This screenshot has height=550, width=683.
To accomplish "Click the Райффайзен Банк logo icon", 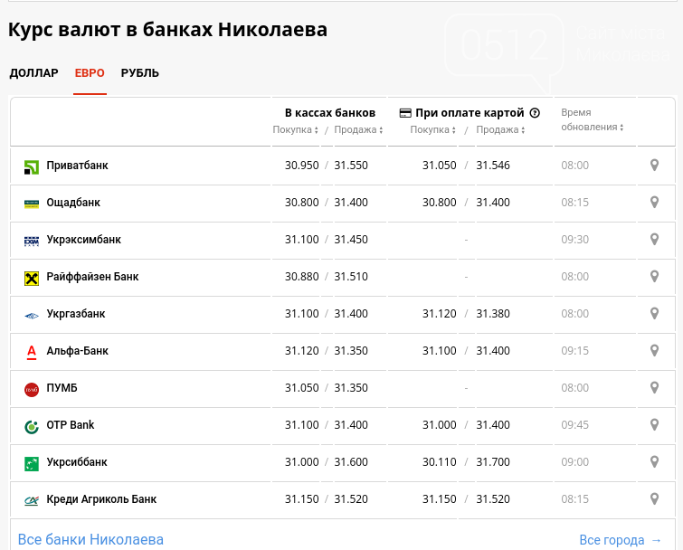I will coord(32,279).
